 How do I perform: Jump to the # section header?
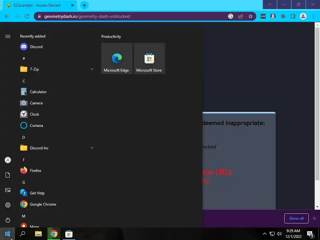[24, 58]
